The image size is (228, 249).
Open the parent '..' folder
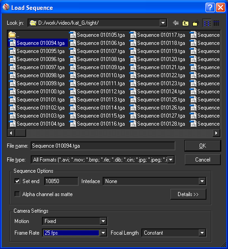(14, 35)
